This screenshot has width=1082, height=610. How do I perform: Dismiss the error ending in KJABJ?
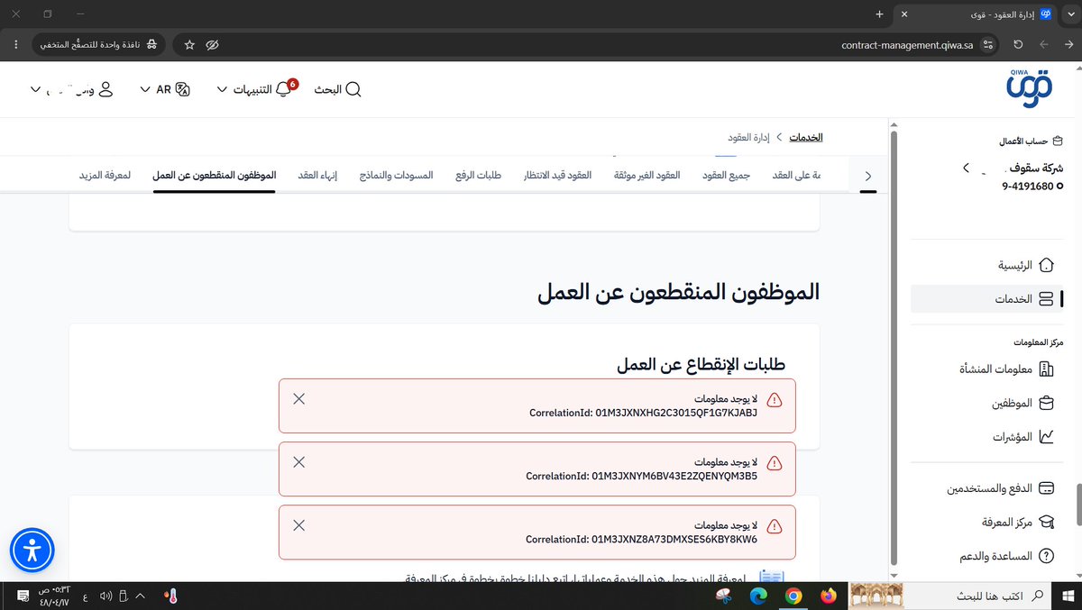point(299,398)
